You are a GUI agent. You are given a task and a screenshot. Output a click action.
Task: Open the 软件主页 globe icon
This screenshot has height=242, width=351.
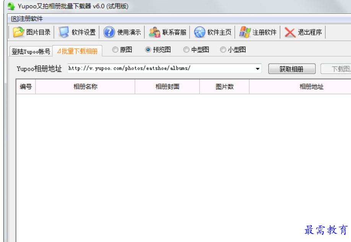pos(200,32)
